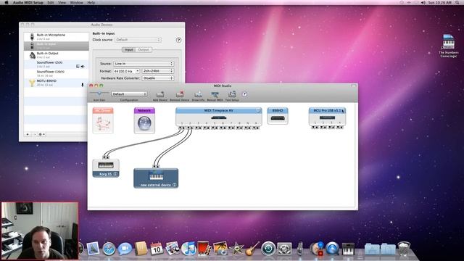
Task: Open gear action menu in Audio Devices
Action: (x=42, y=134)
